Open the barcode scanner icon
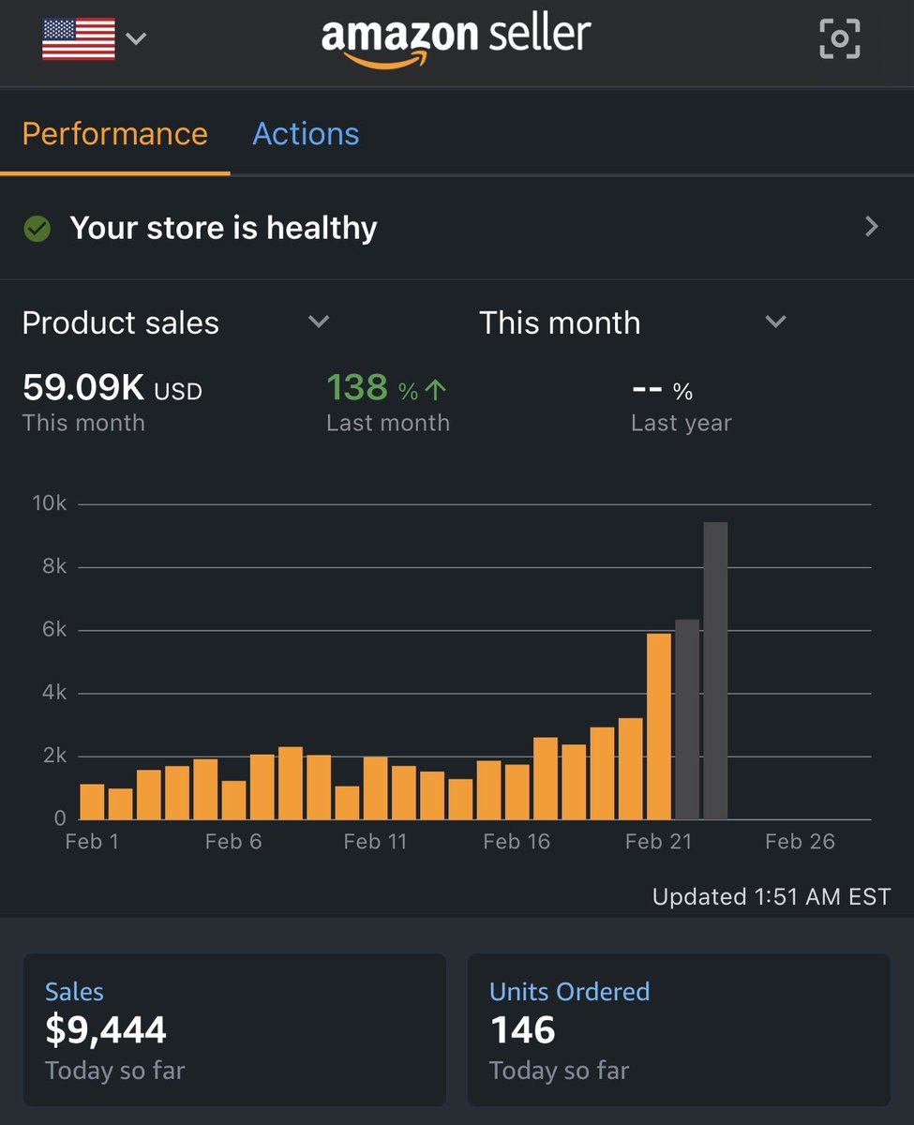Screen dimensions: 914x1125 [x=839, y=38]
